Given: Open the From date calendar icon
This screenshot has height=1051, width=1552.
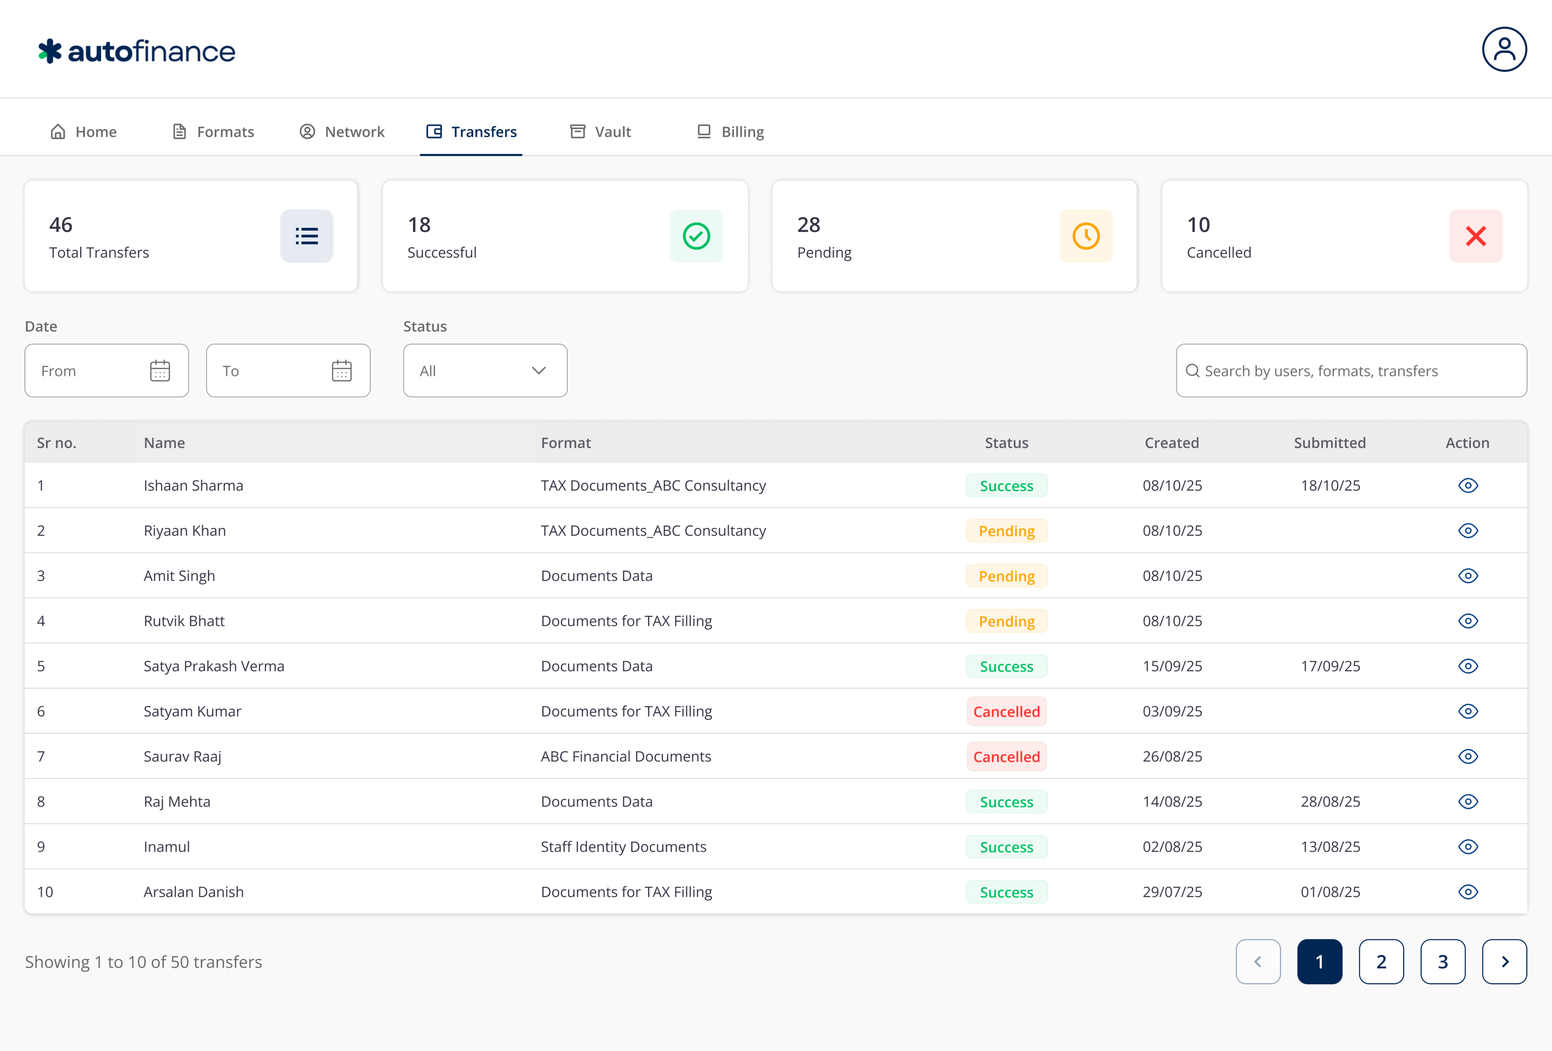Looking at the screenshot, I should pyautogui.click(x=160, y=371).
